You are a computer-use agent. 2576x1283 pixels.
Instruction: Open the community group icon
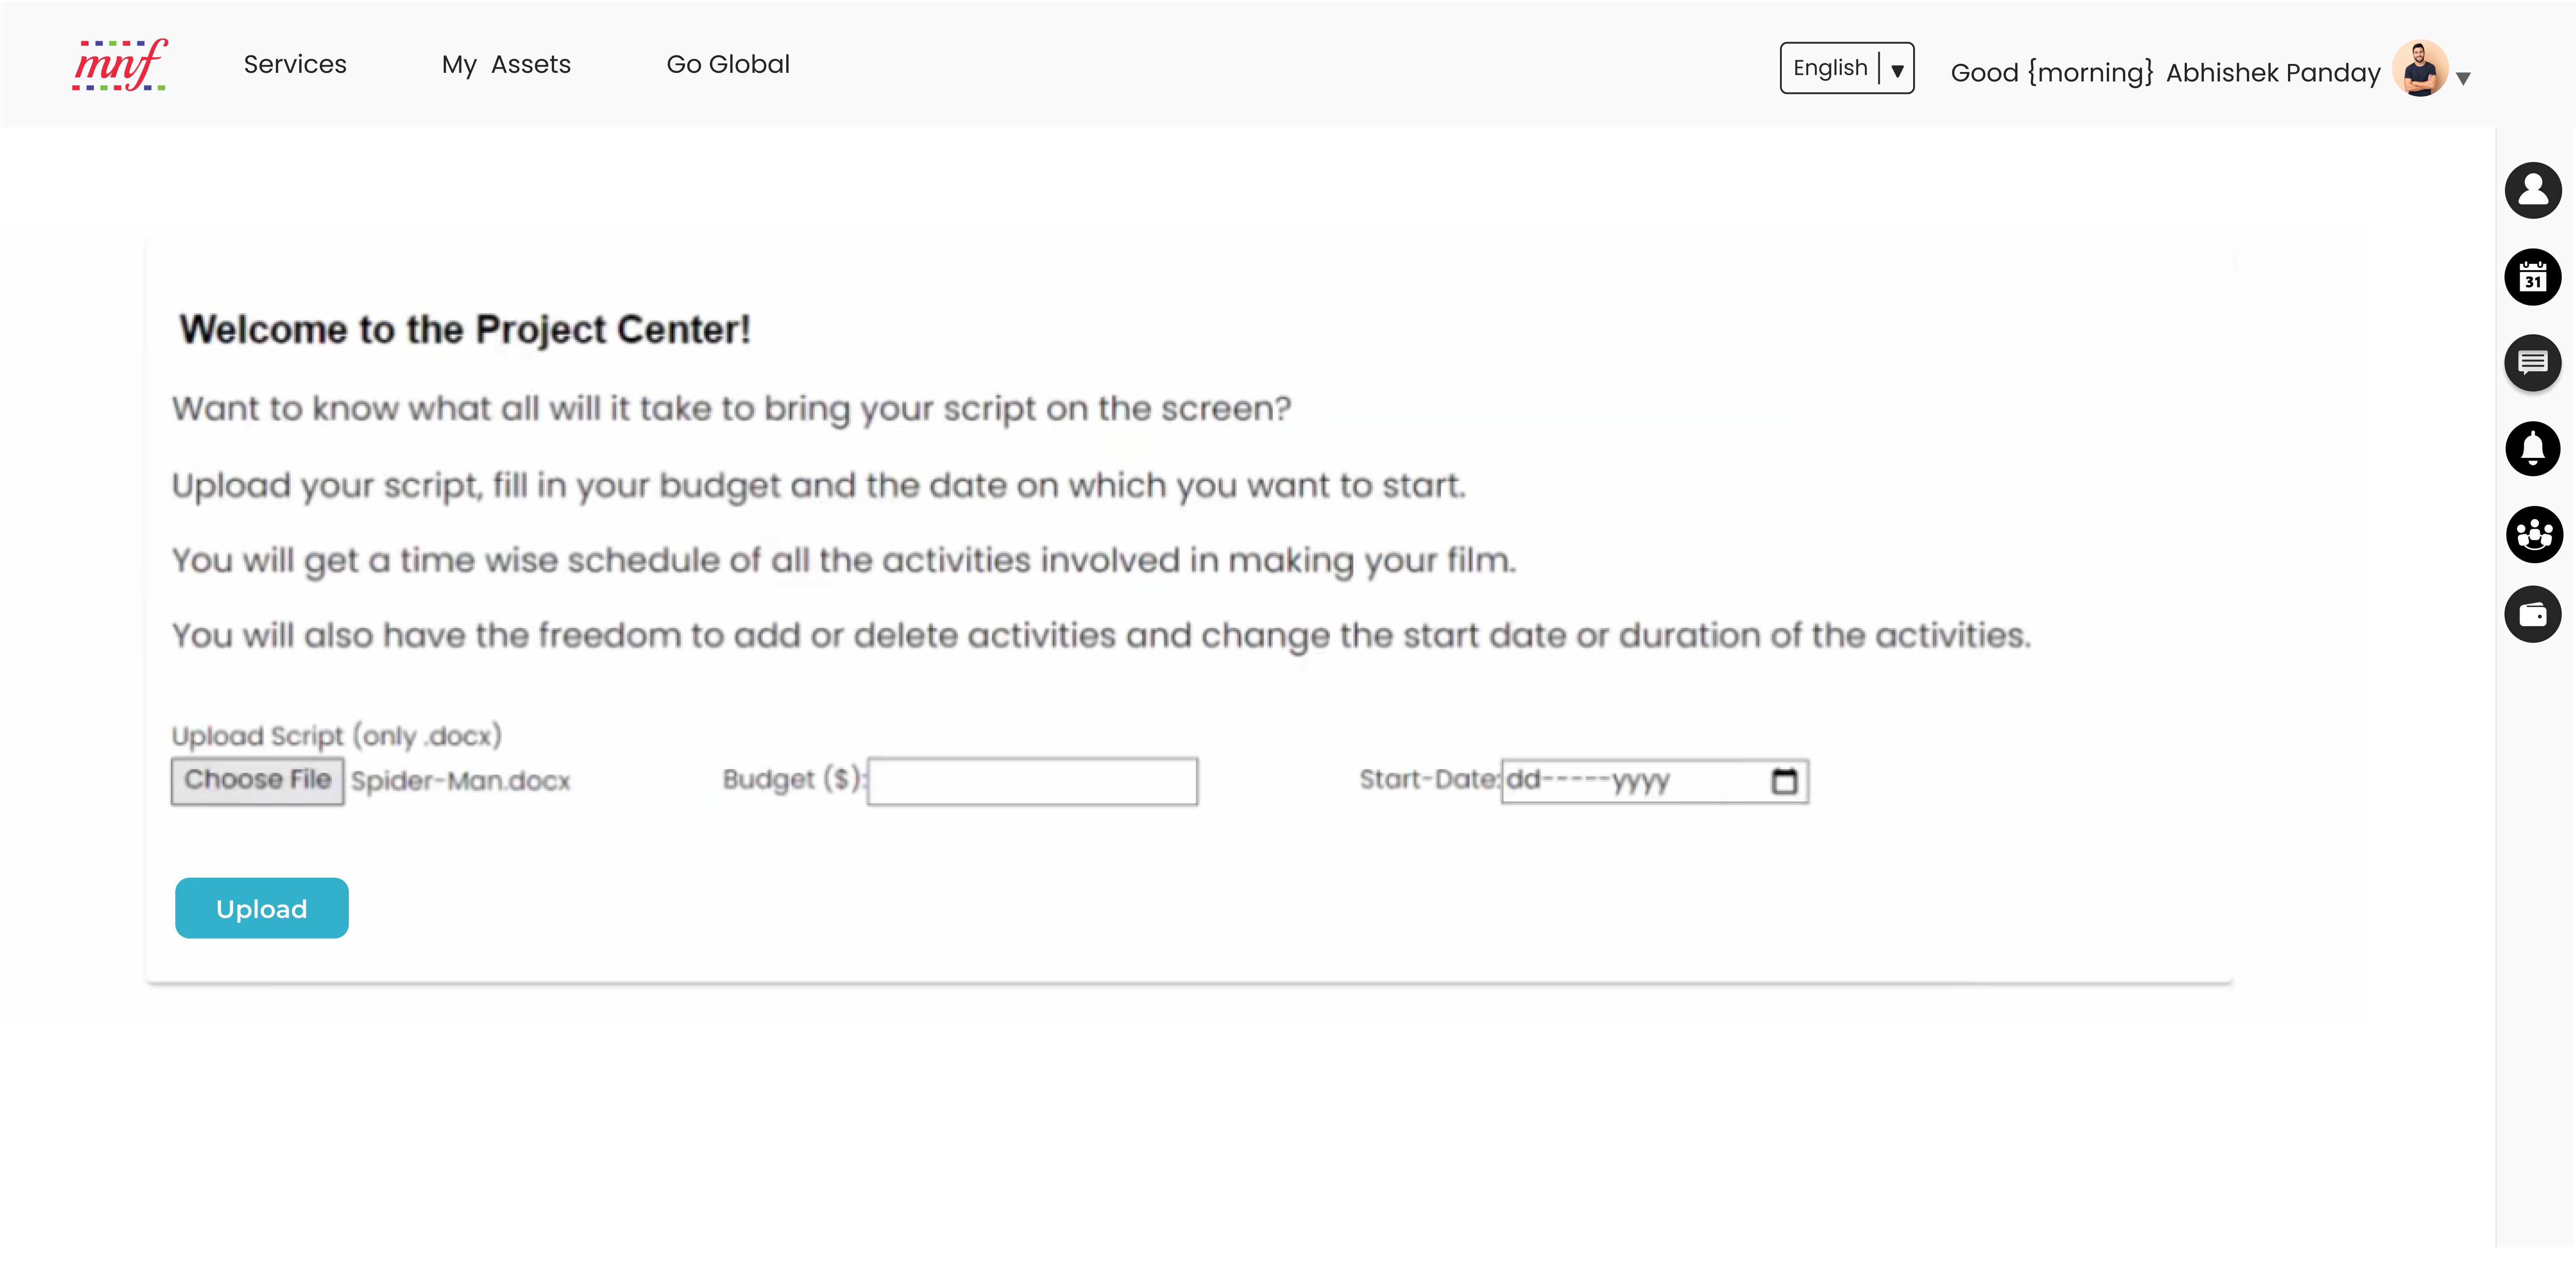(2533, 534)
